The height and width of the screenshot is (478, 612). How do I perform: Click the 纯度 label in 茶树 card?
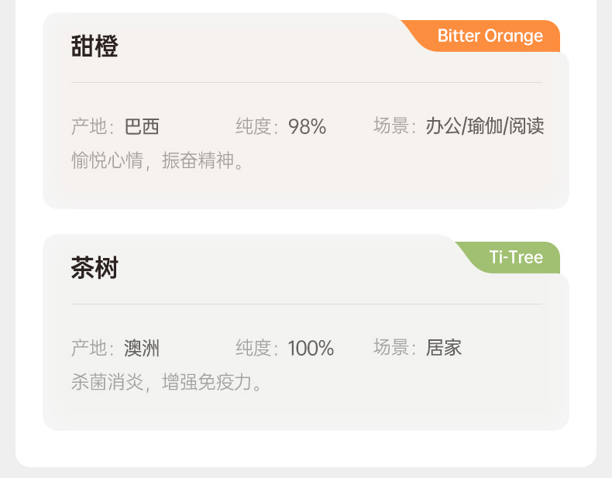255,348
